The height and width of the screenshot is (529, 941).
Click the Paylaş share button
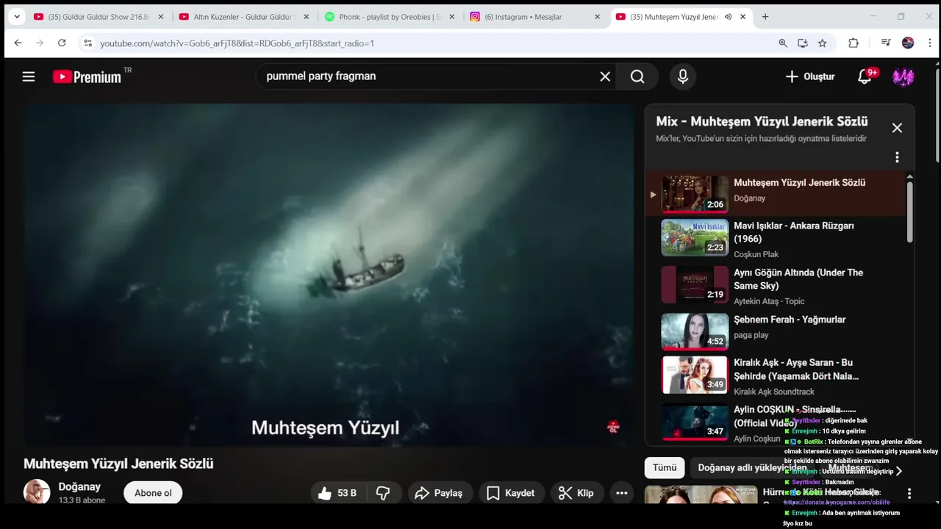[x=439, y=493]
